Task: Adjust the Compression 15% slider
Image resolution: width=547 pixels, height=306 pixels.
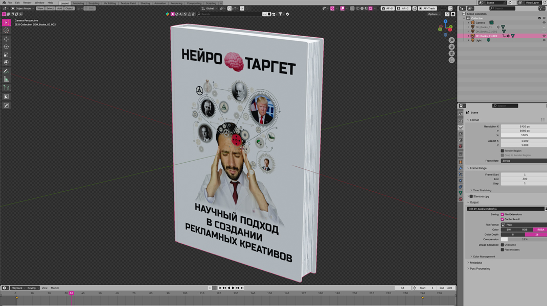Action: pyautogui.click(x=524, y=240)
